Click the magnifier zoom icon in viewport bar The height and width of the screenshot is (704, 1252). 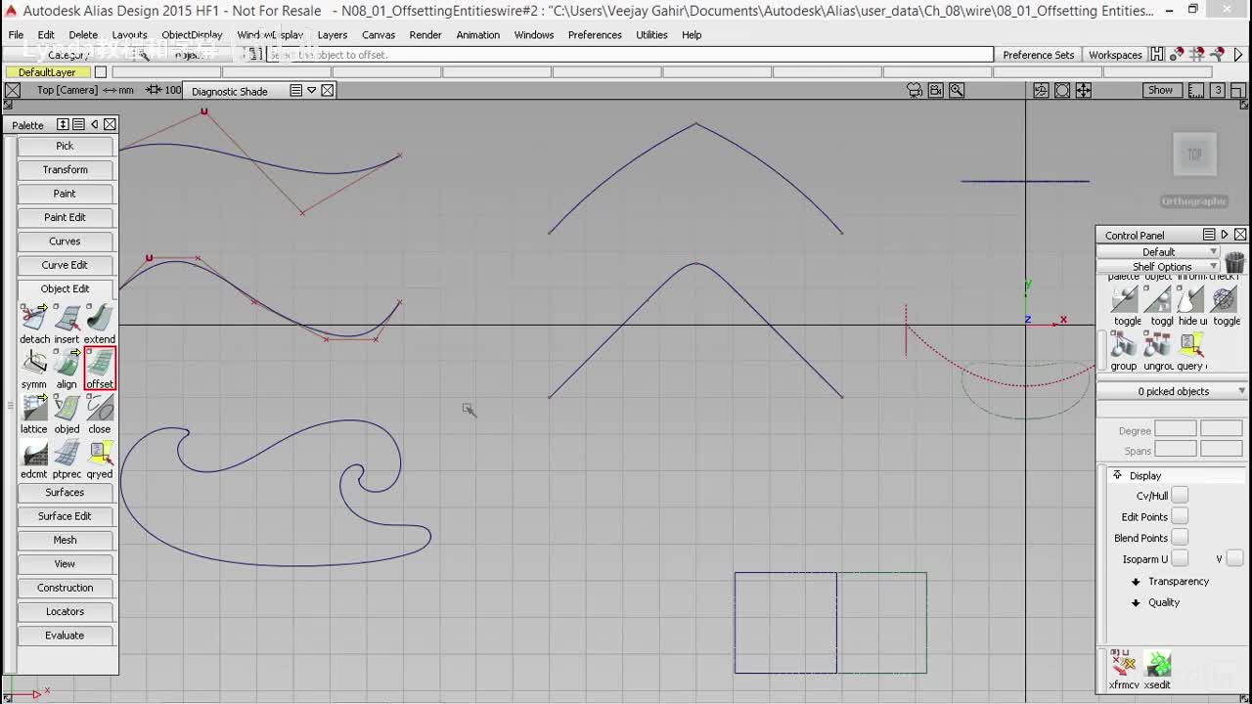click(957, 90)
